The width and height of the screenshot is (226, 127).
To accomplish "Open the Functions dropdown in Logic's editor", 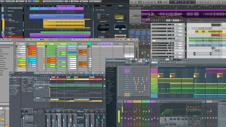I will point(134,6).
